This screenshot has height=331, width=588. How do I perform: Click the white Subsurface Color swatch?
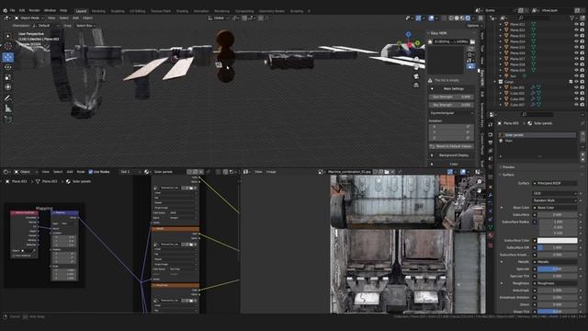(558, 241)
